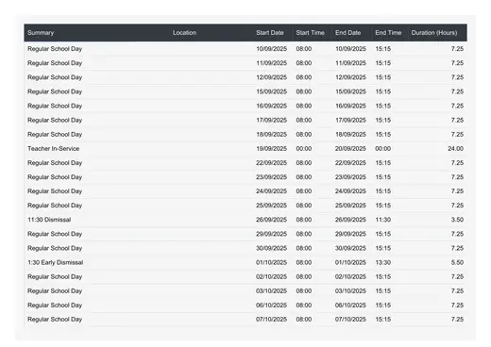Viewport: 491px width, 347px height.
Task: Click the 00:00 start time in Teacher In-Service row
Action: (x=304, y=149)
